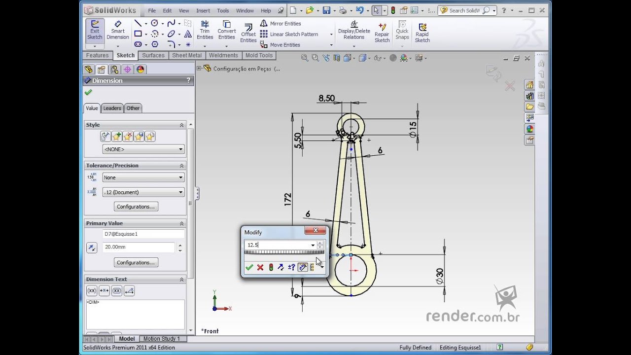Click the Rebuild traffic light icon in toolbar
The image size is (631, 355).
[392, 10]
